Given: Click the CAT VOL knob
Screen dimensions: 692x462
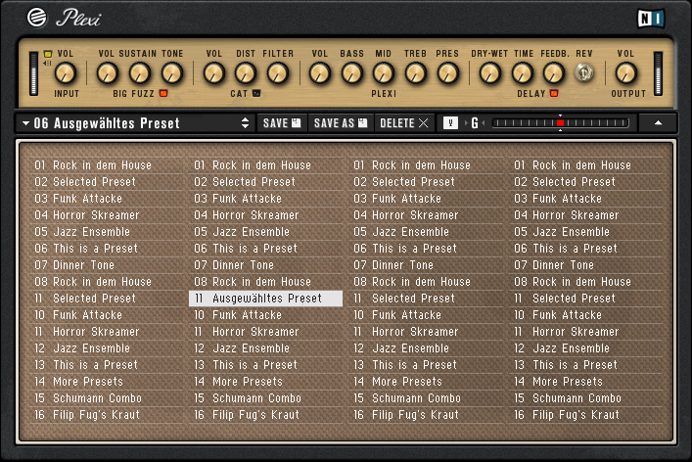Looking at the screenshot, I should (x=214, y=73).
